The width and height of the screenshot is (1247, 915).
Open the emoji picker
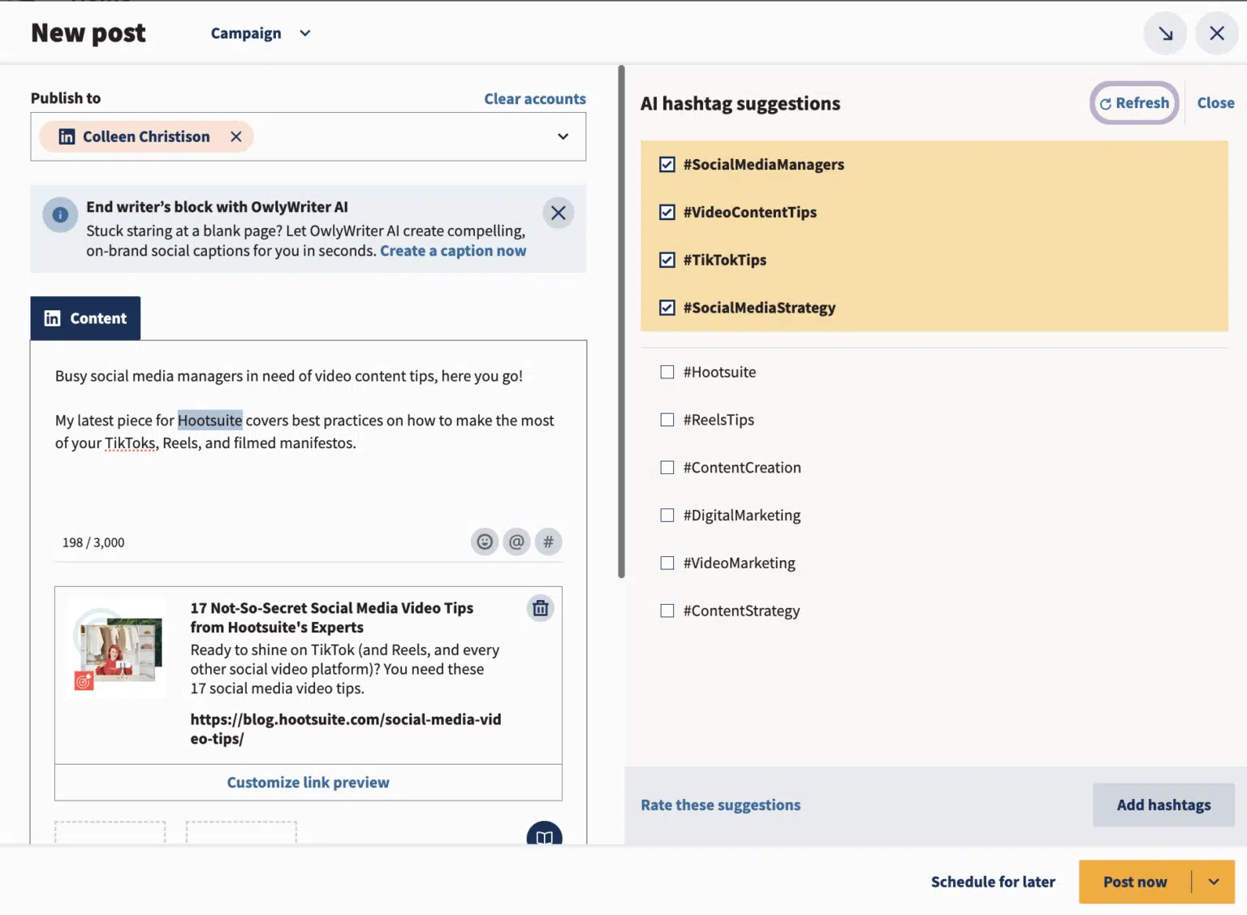coord(485,542)
